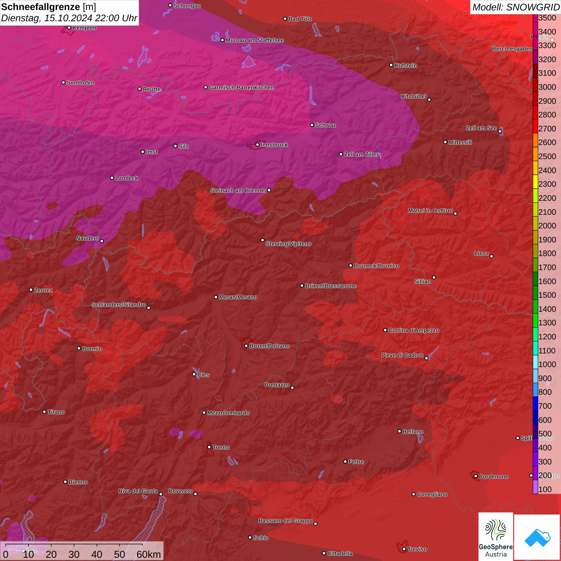Click the Landeck location dot

tap(112, 178)
